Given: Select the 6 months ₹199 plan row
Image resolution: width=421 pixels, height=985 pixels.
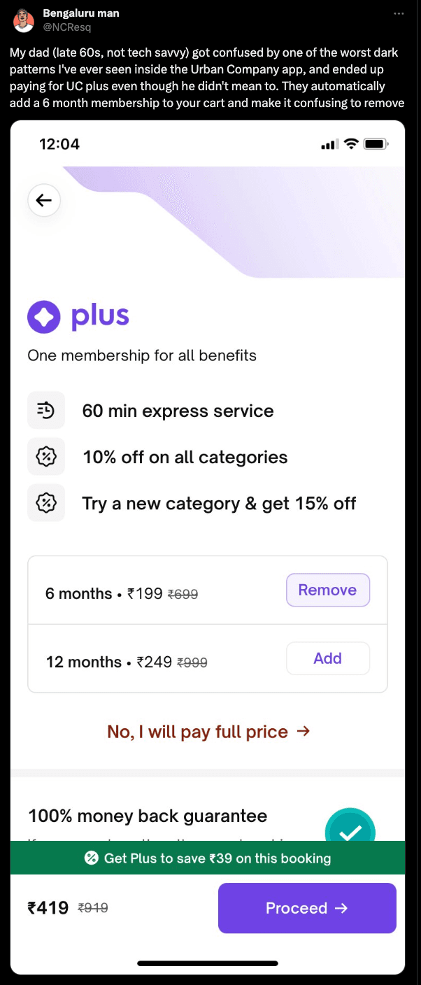Looking at the screenshot, I should tap(122, 594).
